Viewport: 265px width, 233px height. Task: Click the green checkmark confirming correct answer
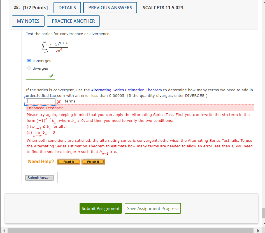(x=51, y=75)
